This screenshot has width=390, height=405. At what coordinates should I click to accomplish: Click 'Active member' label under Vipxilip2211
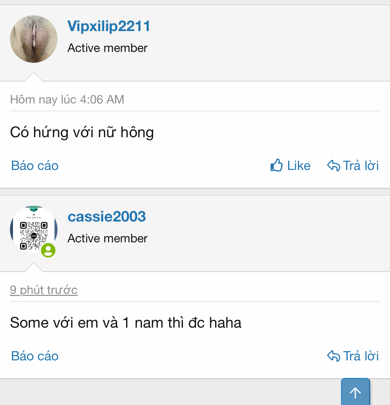pyautogui.click(x=108, y=48)
